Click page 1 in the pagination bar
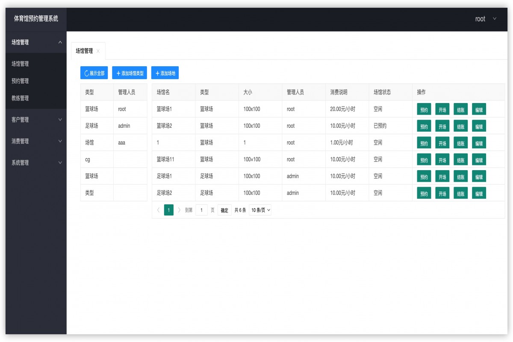Image resolution: width=513 pixels, height=342 pixels. click(x=168, y=210)
